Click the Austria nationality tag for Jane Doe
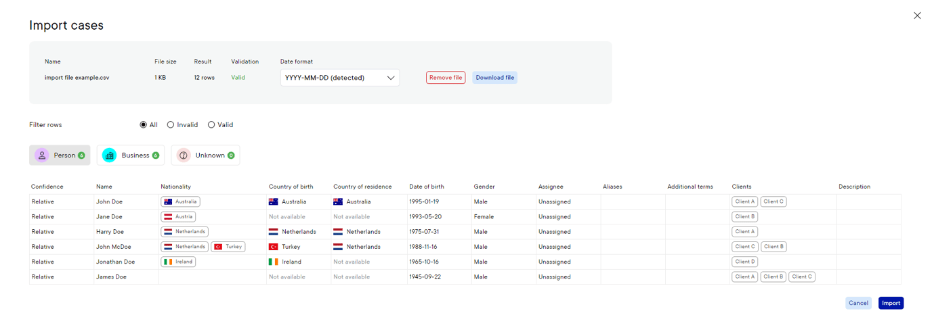 pos(178,217)
